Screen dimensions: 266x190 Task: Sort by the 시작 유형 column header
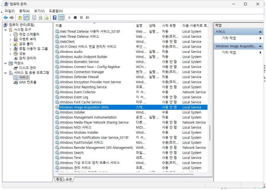coord(170,26)
